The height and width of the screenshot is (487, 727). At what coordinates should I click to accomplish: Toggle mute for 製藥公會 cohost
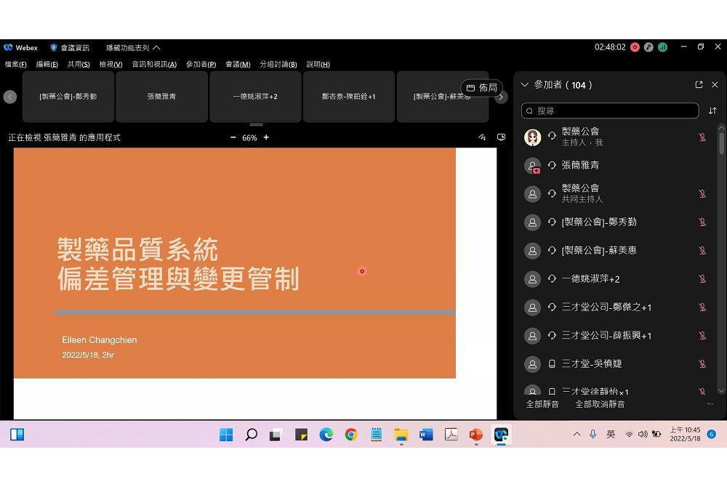702,193
